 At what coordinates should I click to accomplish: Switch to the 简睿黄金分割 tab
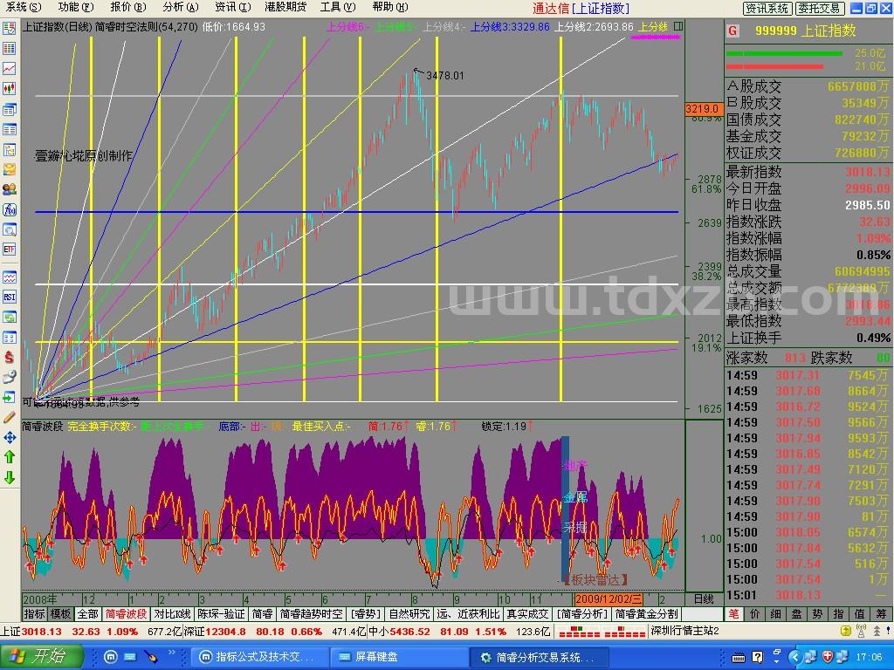tap(647, 614)
